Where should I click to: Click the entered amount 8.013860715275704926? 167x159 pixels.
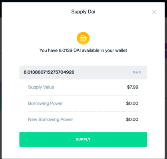coord(49,72)
